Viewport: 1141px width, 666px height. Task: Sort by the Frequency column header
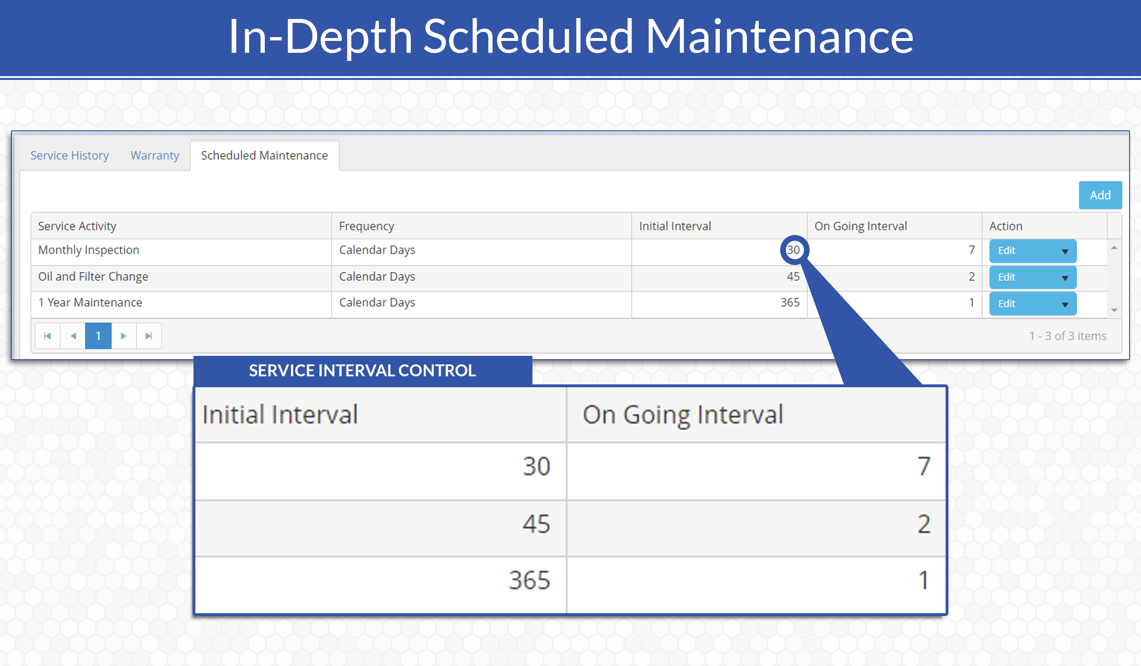click(482, 226)
